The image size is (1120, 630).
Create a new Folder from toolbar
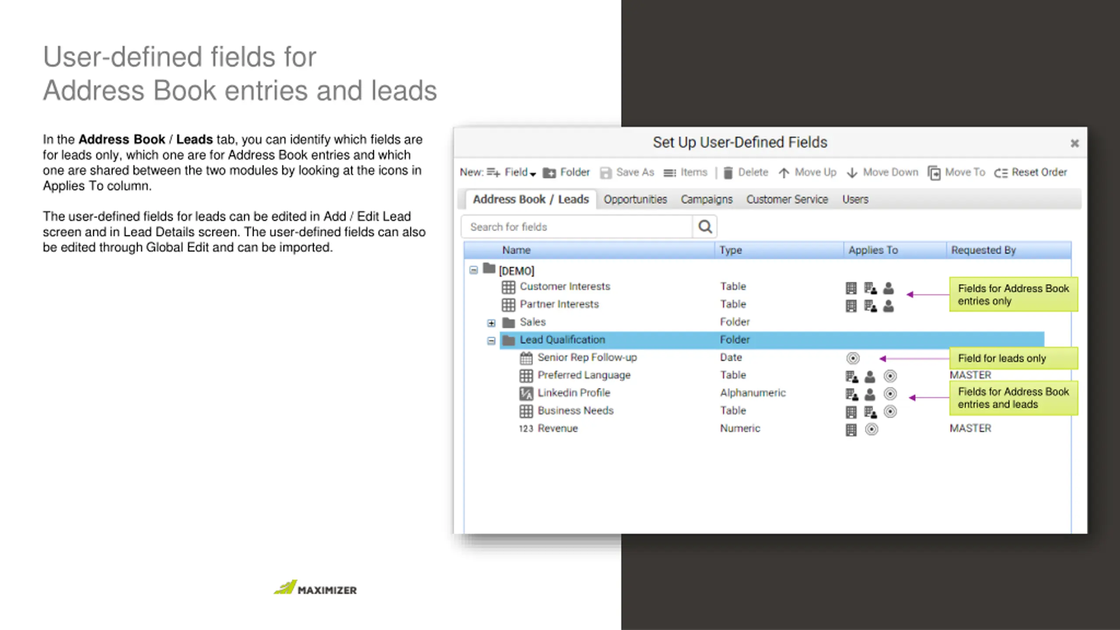566,172
